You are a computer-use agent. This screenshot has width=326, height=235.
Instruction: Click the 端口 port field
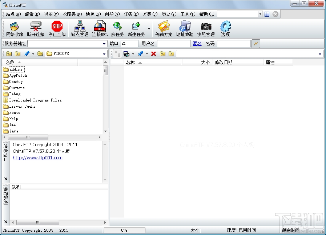(x=129, y=44)
